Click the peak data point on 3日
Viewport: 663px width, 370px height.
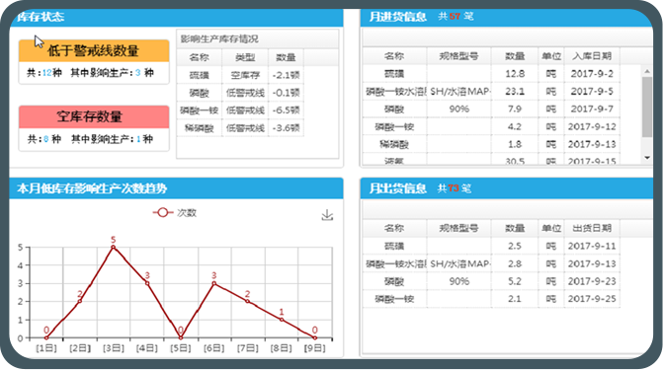114,247
